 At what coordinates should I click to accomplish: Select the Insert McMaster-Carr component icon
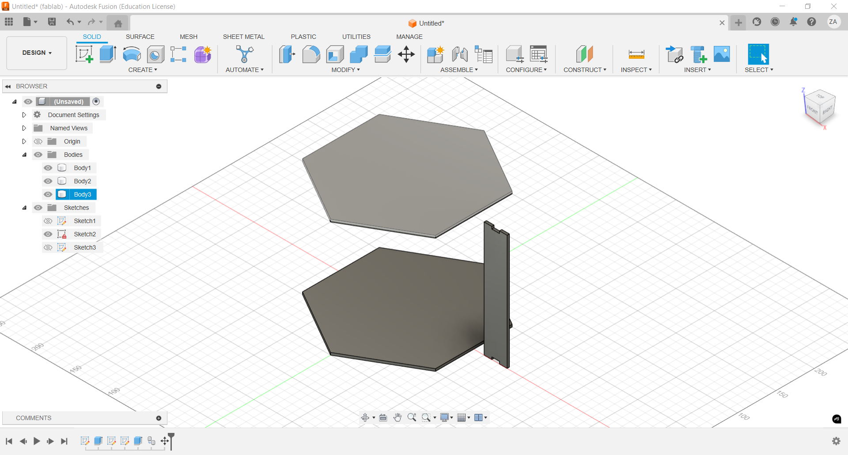[x=698, y=54]
